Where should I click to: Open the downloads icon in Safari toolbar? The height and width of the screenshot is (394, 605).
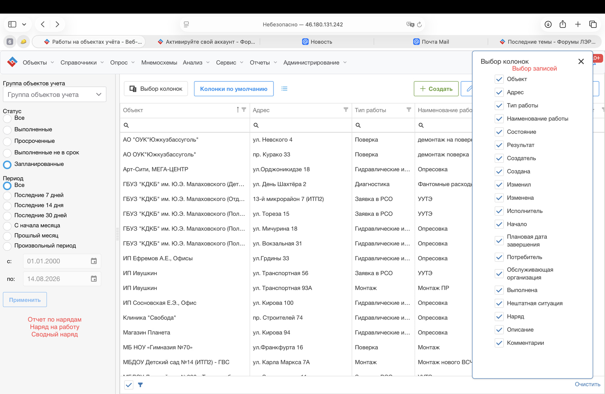point(548,24)
